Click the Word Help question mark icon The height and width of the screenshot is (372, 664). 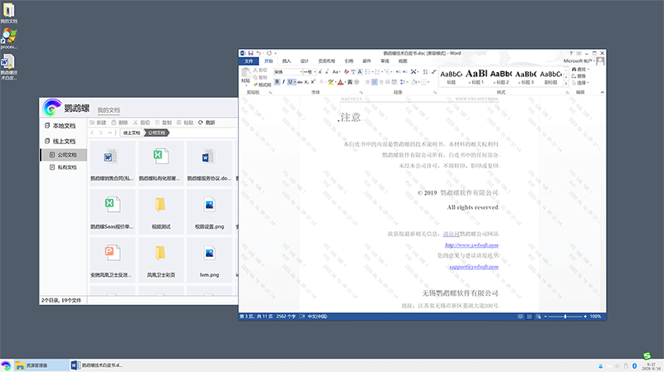571,53
